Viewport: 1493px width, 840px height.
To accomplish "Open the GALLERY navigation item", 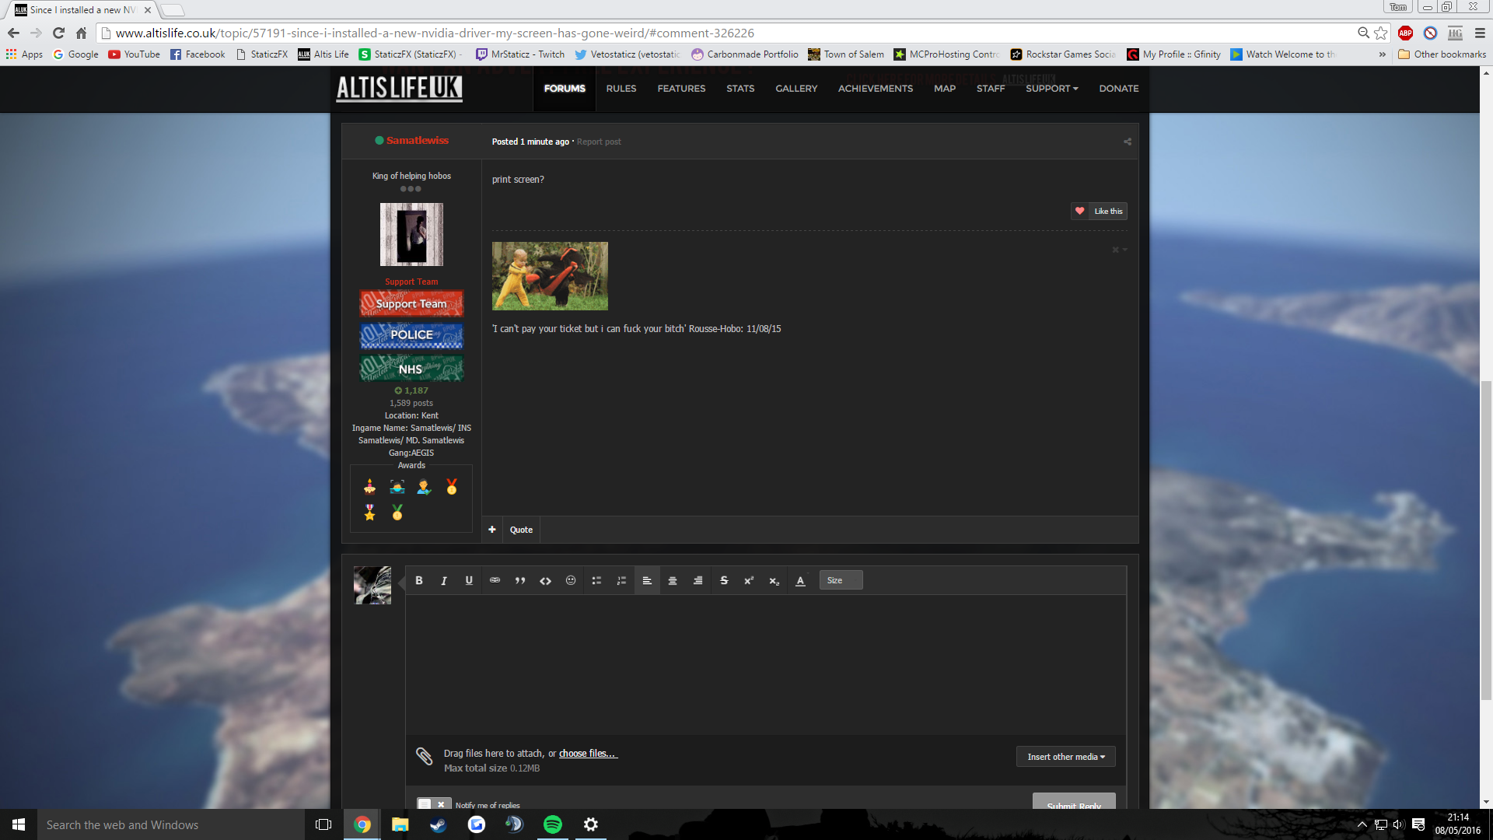I will click(795, 89).
